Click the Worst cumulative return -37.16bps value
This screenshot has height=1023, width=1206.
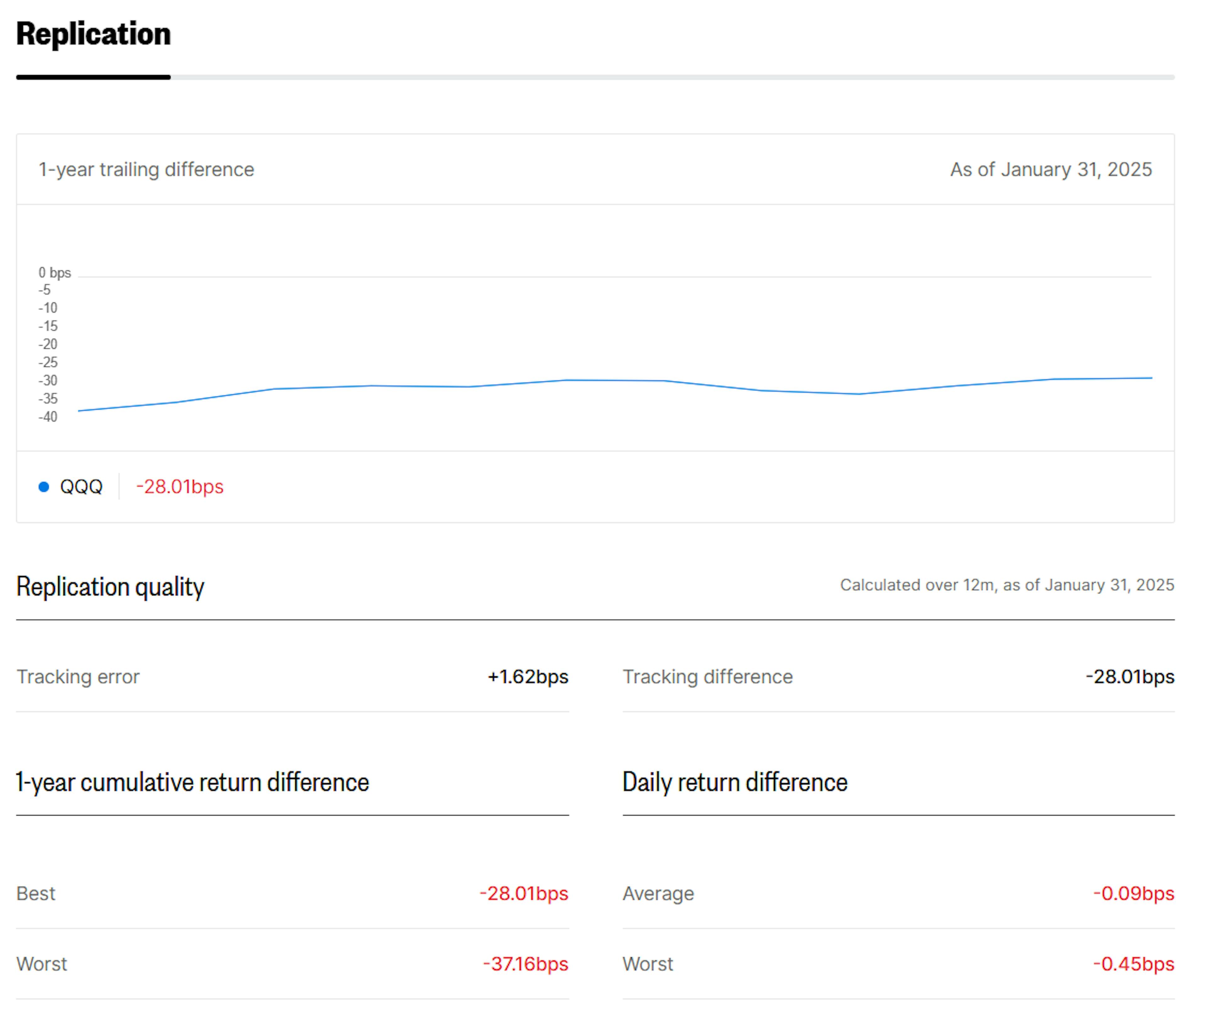coord(525,964)
